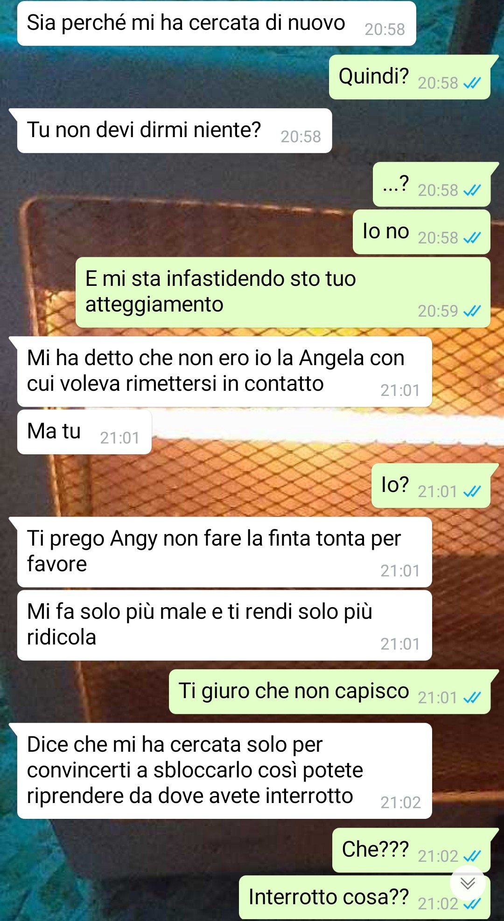The height and width of the screenshot is (921, 504).
Task: Tap blue ticks on '...?' message
Action: pyautogui.click(x=472, y=190)
